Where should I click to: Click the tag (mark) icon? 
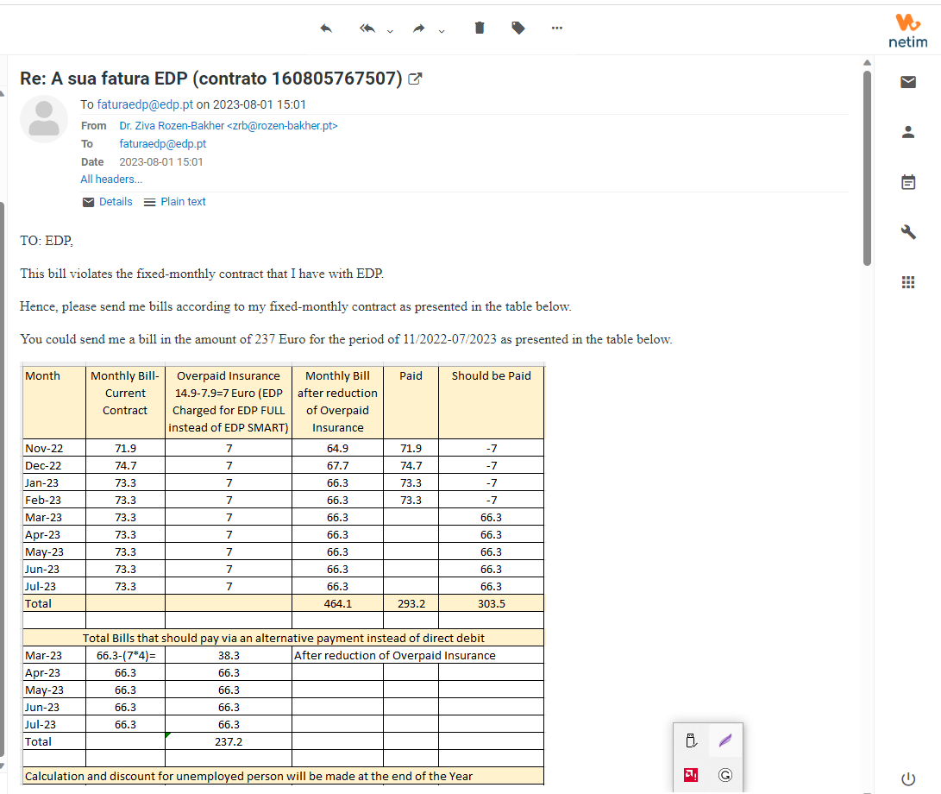tap(518, 28)
